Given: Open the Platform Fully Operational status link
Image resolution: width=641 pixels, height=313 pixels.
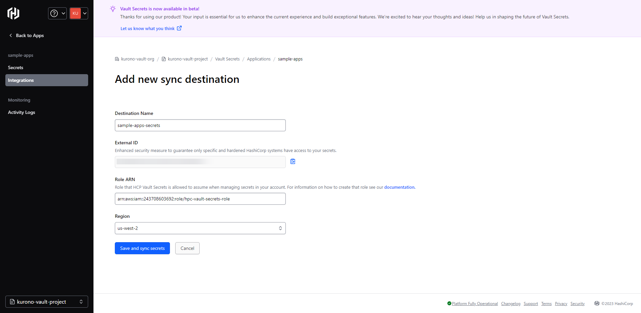Looking at the screenshot, I should [x=475, y=304].
